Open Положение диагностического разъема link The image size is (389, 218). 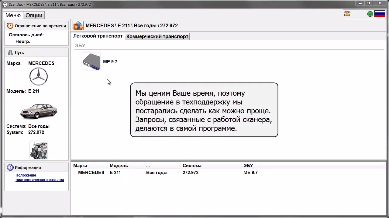tap(40, 177)
